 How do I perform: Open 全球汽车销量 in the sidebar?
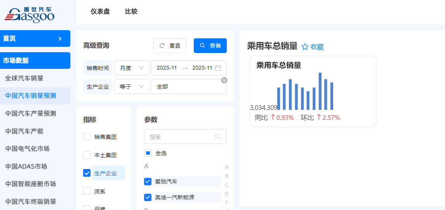24,78
